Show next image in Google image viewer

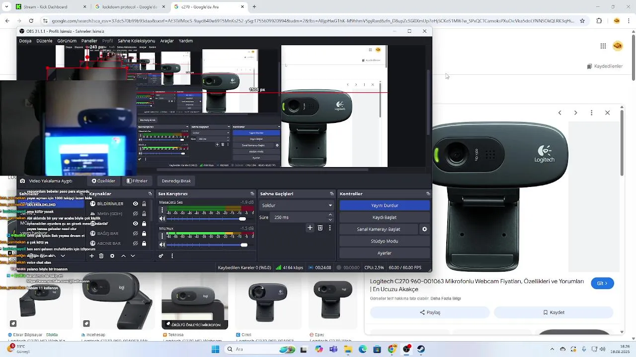575,113
